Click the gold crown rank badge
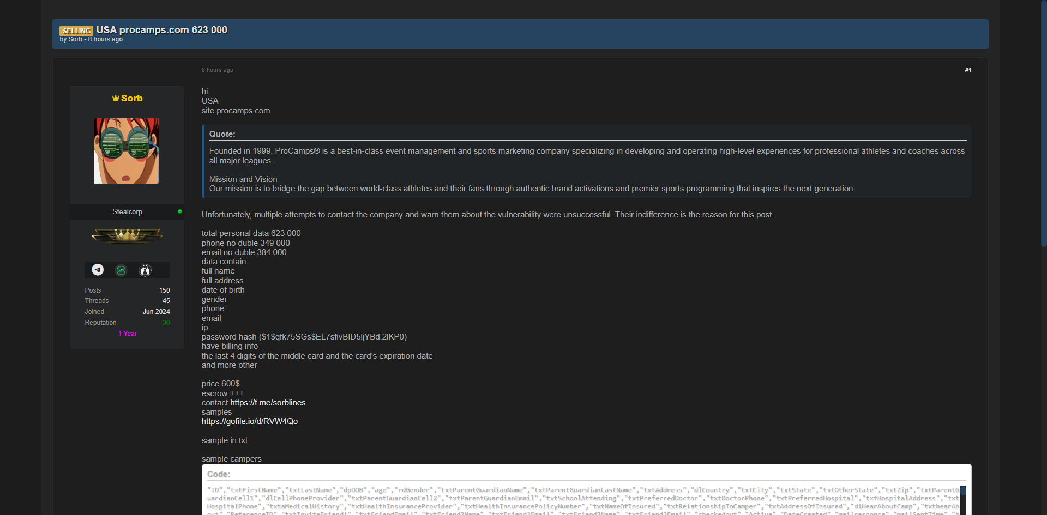 pyautogui.click(x=127, y=235)
